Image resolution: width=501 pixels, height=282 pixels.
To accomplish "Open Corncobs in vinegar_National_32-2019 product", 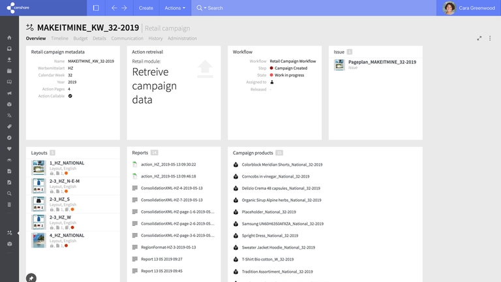I will (x=275, y=176).
